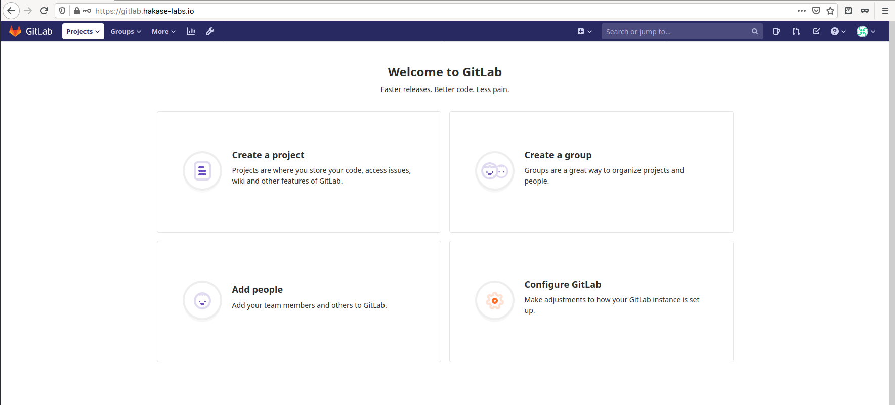
Task: Open the page actions three-dots menu
Action: (x=802, y=11)
